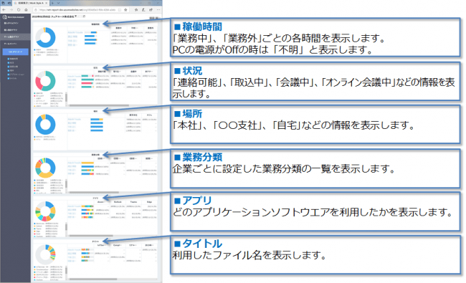Click the lock icon in the address bar
Image resolution: width=466 pixels, height=283 pixels.
pyautogui.click(x=36, y=10)
